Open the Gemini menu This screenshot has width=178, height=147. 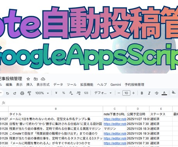coord(116,85)
